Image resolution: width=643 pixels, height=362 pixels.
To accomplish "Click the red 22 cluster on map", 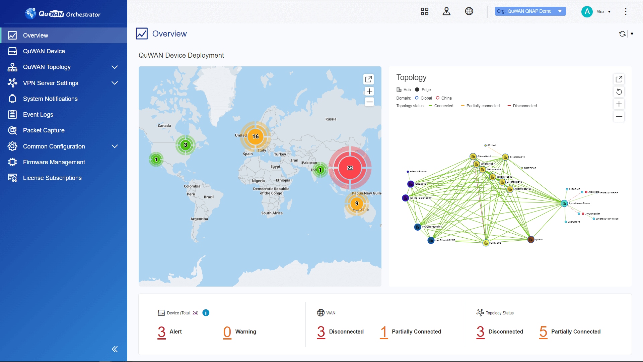I will pyautogui.click(x=350, y=168).
